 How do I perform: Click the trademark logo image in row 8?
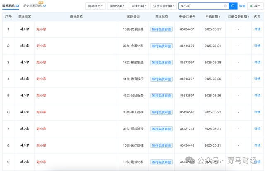coord(25,145)
